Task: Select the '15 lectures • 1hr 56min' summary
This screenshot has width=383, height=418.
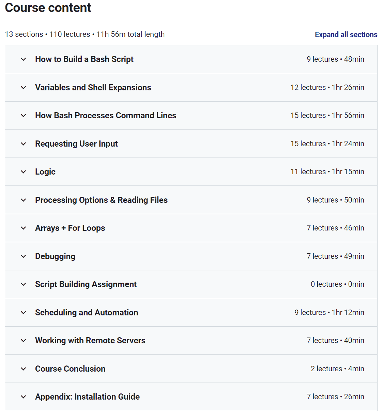Action: [x=327, y=116]
